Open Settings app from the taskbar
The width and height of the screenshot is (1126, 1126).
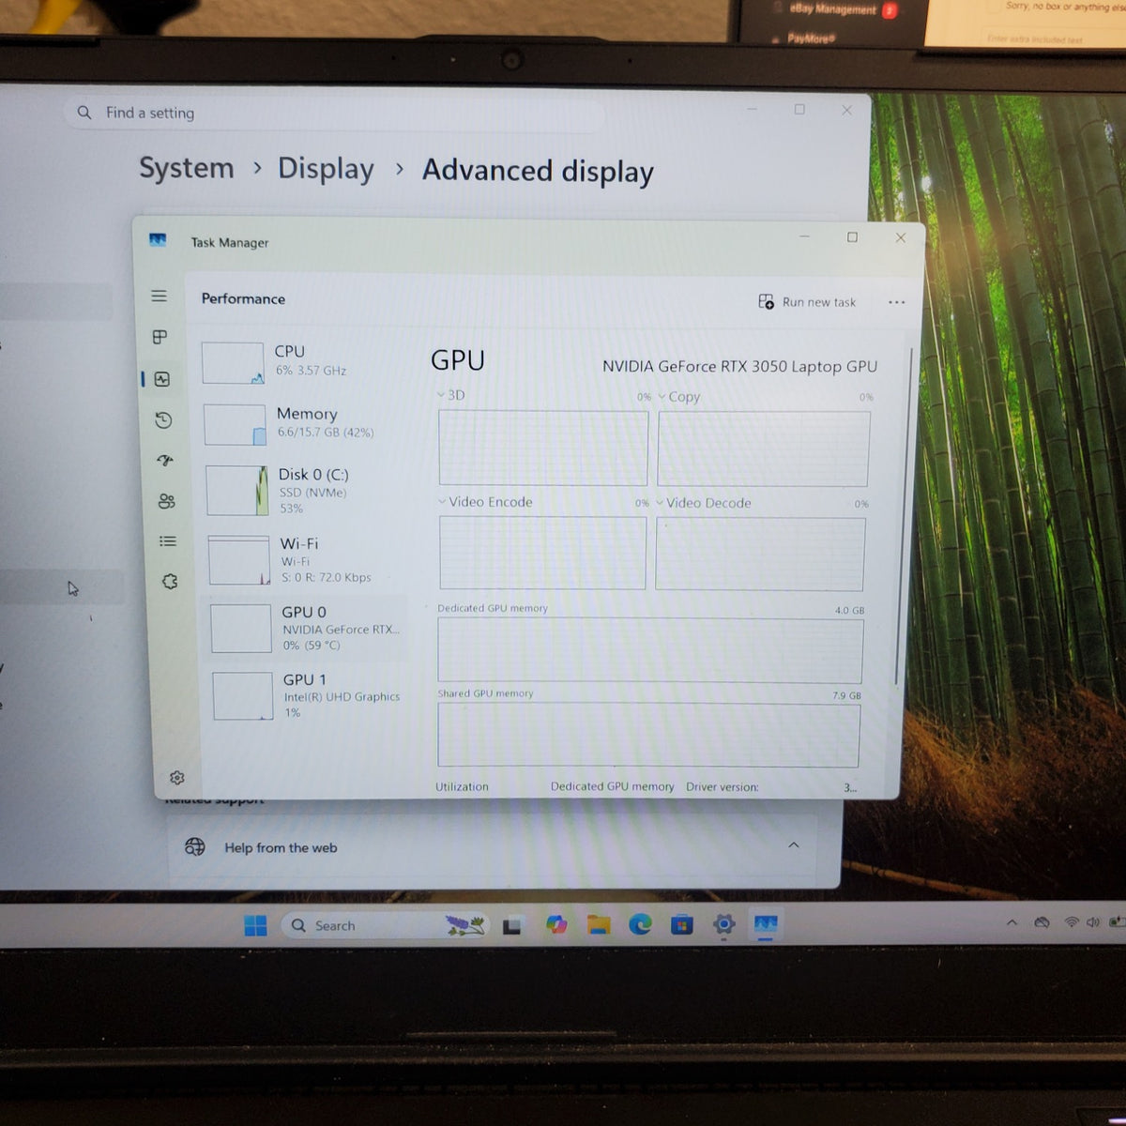[x=723, y=924]
